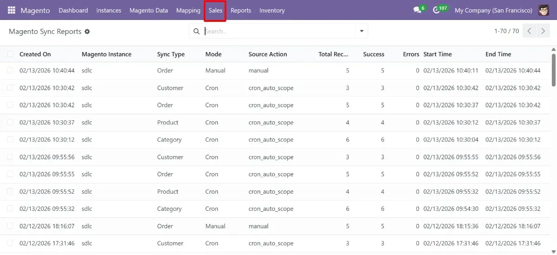Open the chat messages icon with badge 6
The height and width of the screenshot is (255, 557).
click(419, 10)
